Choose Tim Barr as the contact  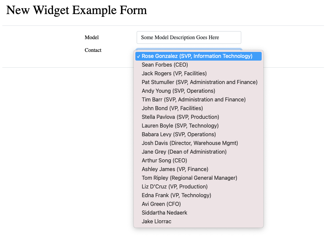point(194,99)
